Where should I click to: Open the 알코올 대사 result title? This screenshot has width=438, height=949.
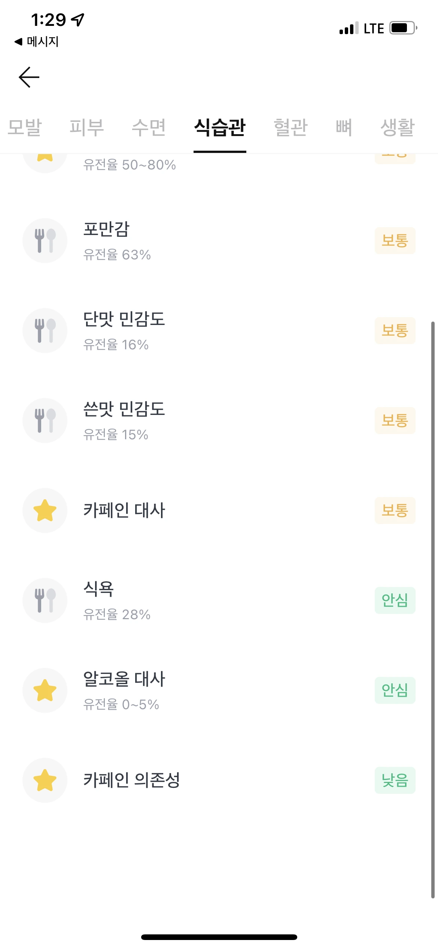click(124, 679)
